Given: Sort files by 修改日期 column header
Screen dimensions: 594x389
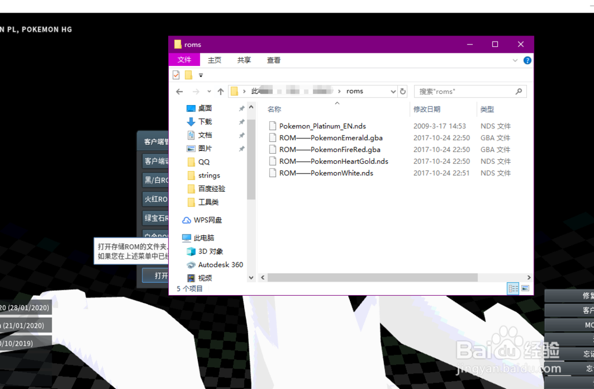Looking at the screenshot, I should coord(426,109).
